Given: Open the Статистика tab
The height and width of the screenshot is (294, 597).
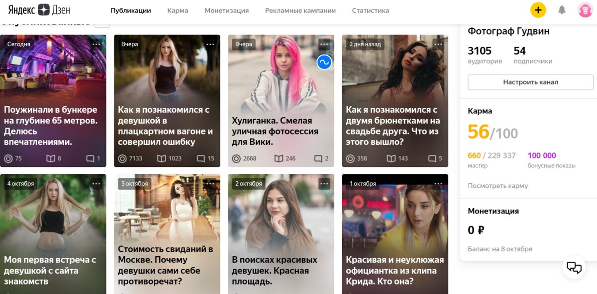Looking at the screenshot, I should coord(371,10).
